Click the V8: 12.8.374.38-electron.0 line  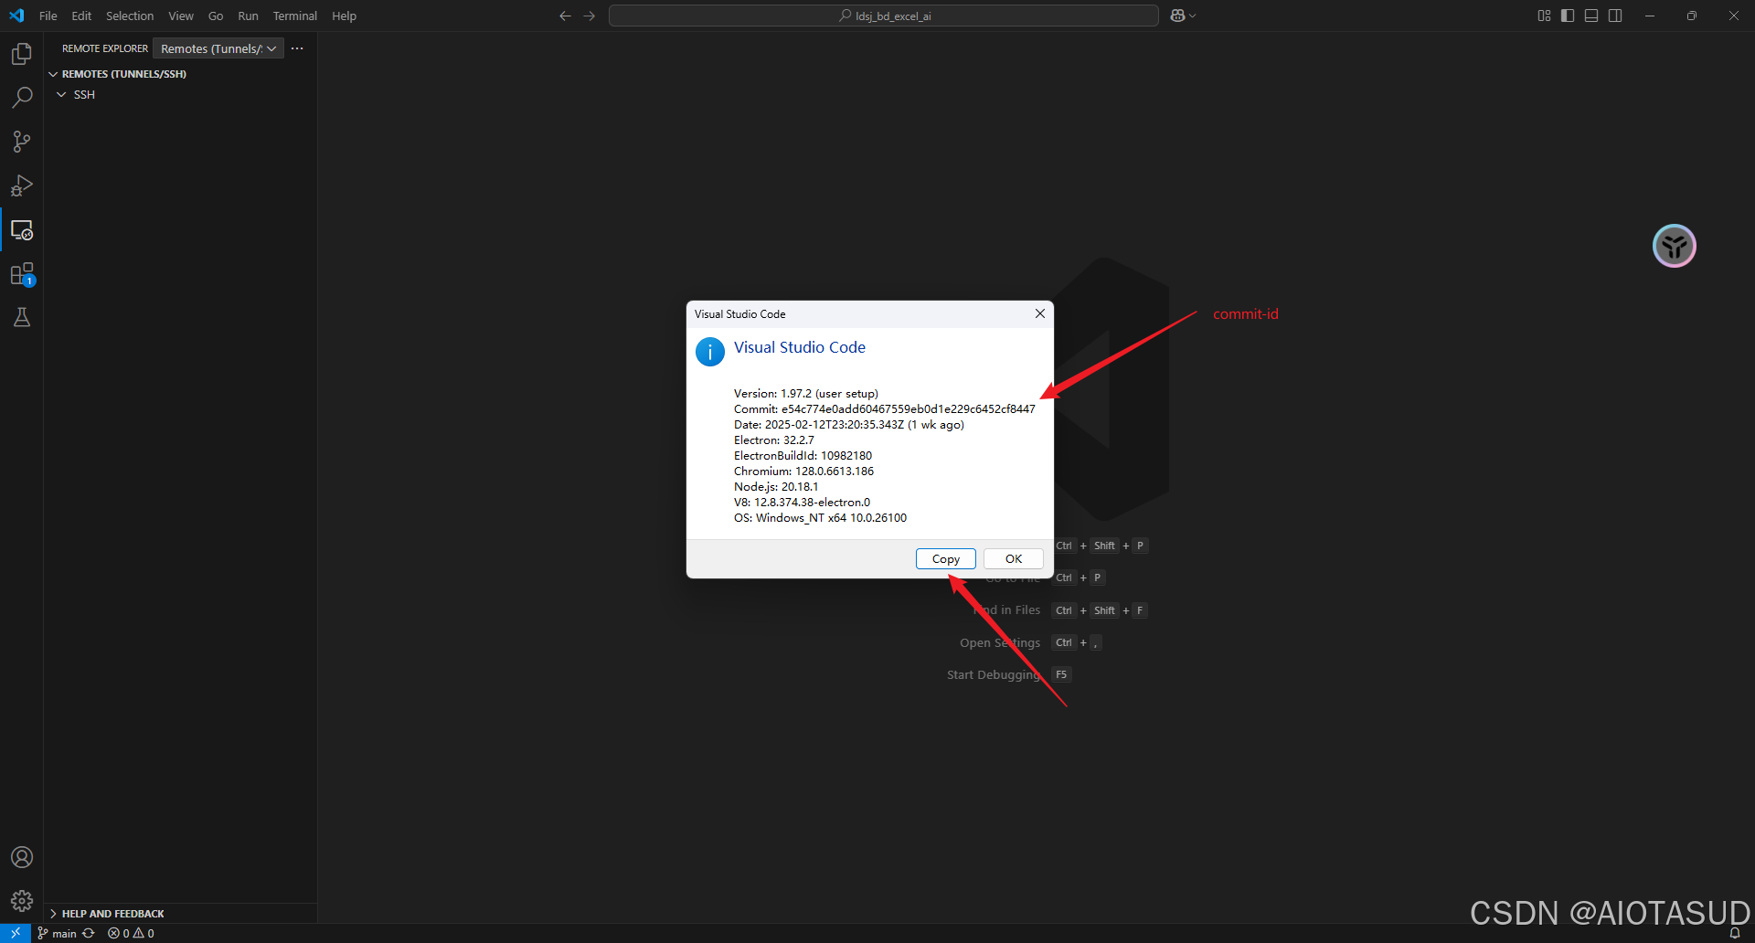click(802, 503)
